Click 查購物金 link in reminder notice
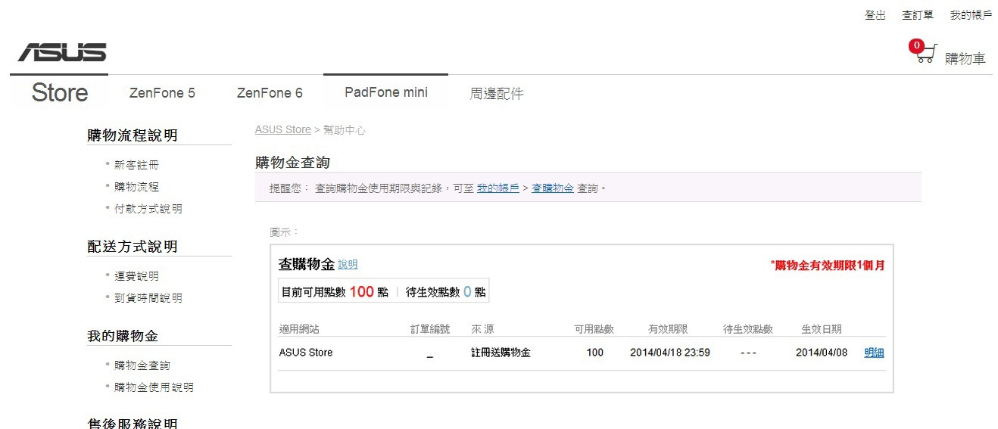 pos(552,188)
